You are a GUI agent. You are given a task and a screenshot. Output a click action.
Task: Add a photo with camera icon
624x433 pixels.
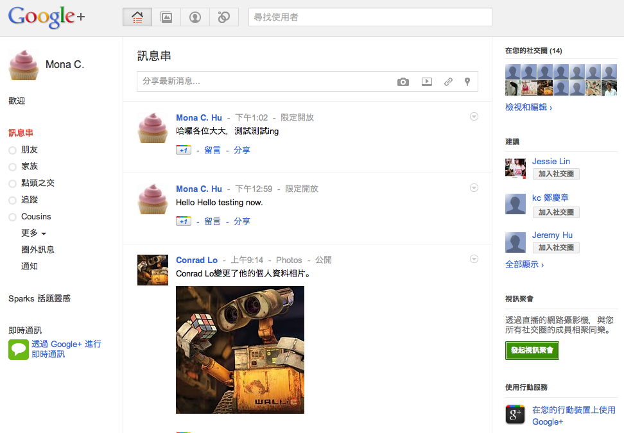403,82
